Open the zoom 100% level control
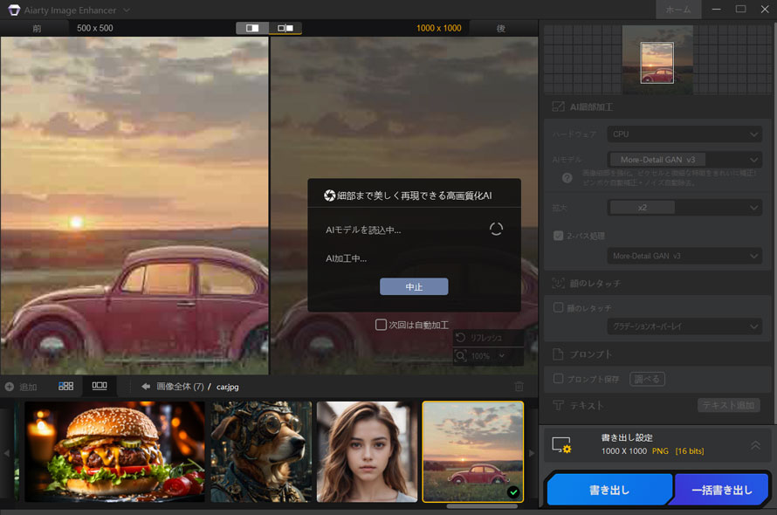The image size is (777, 515). (479, 355)
